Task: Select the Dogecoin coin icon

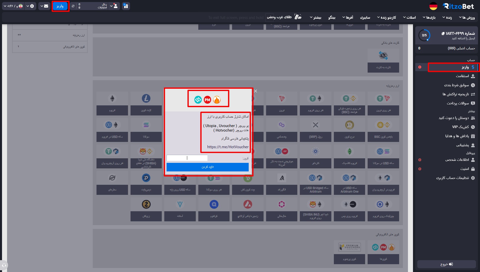Action: click(x=349, y=125)
